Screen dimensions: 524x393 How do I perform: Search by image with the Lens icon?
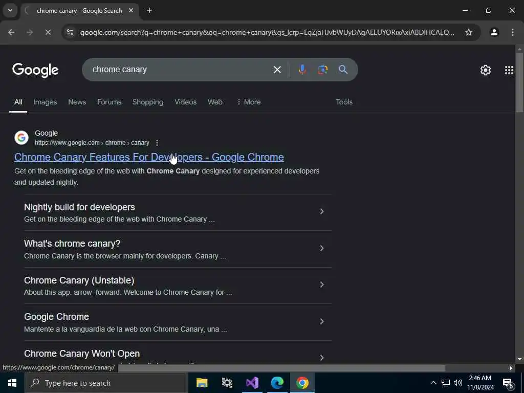point(322,70)
